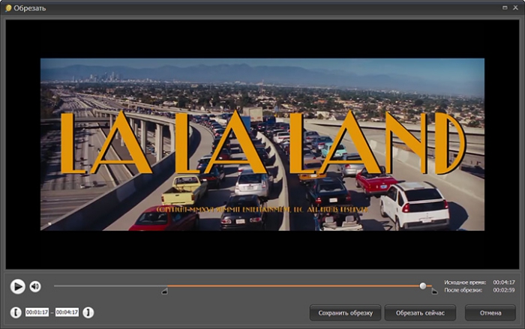
Task: Click the playhead knob on the timeline
Action: pos(423,286)
